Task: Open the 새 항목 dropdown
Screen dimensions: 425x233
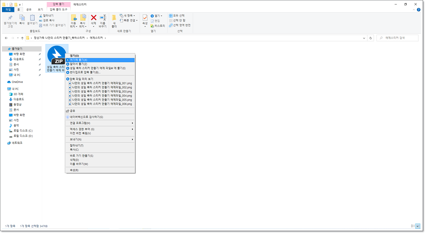Action: 127,16
